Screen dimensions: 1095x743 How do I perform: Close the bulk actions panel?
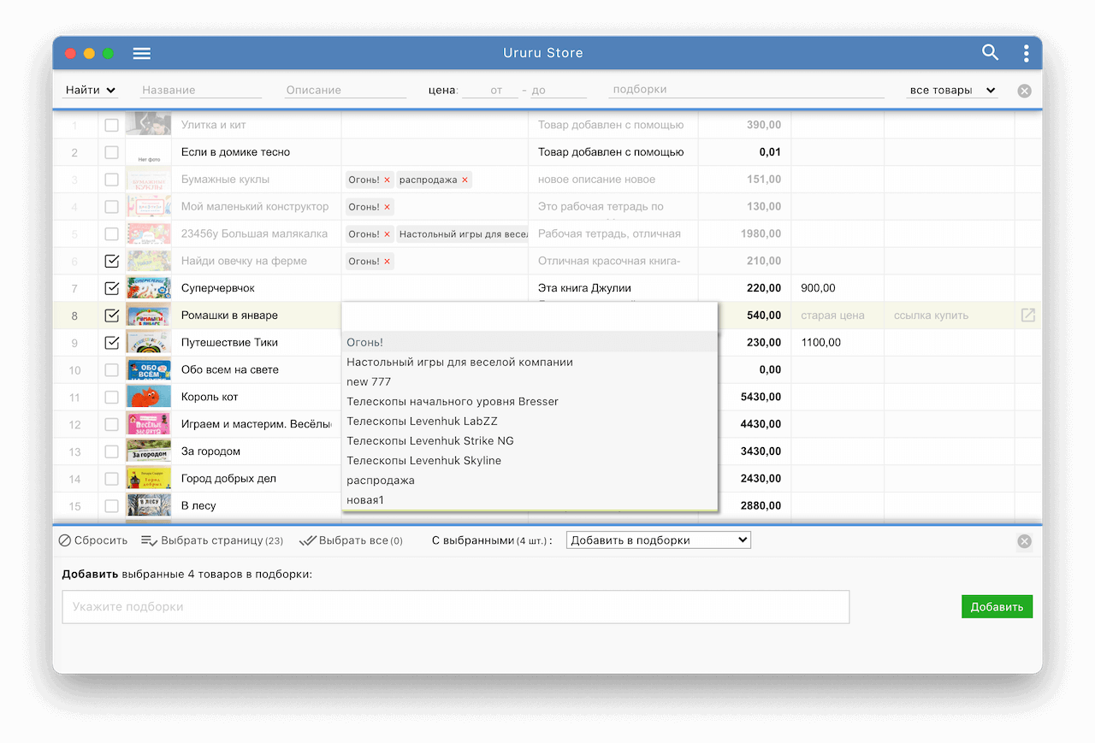click(1024, 541)
